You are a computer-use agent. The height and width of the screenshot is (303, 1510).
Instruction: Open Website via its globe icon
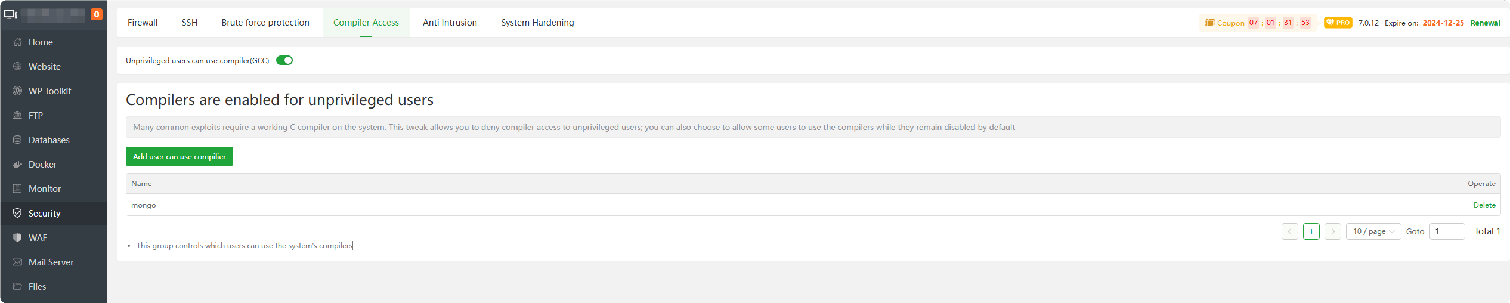[x=17, y=67]
